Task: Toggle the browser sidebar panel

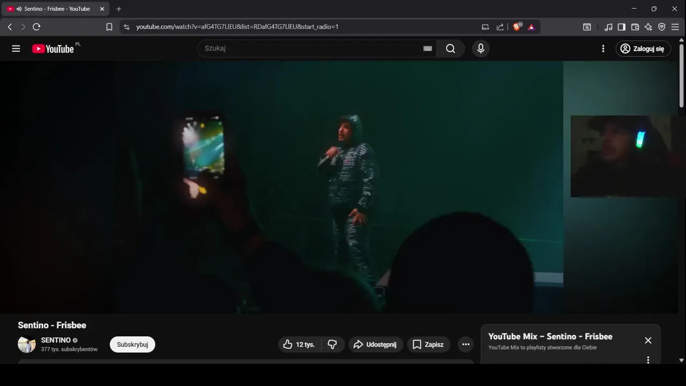Action: [x=622, y=27]
